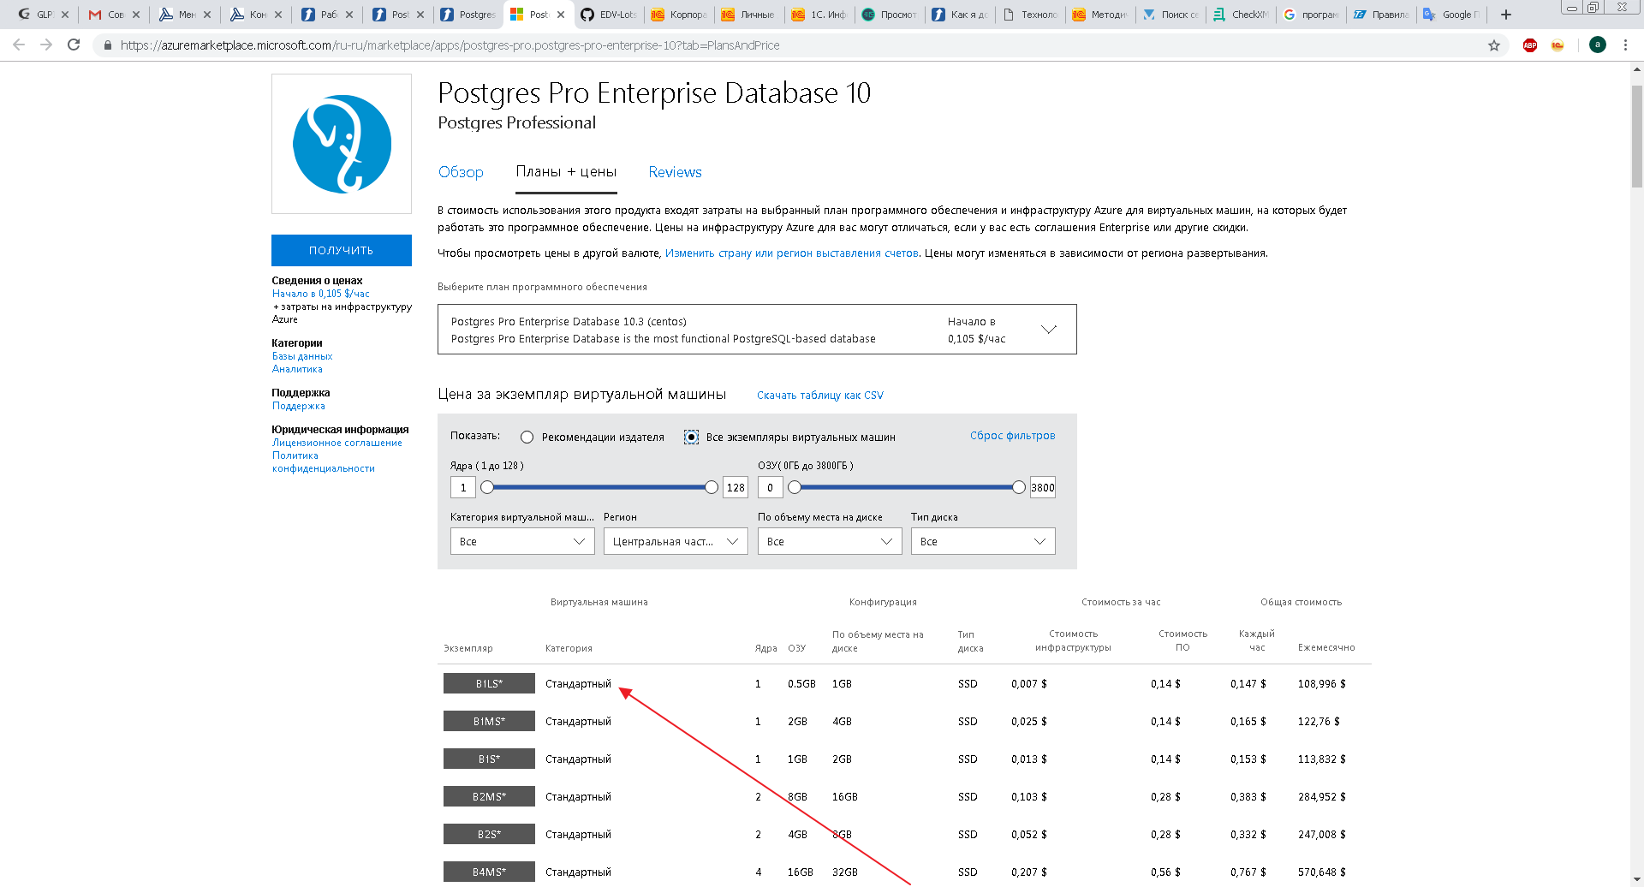Open the 'Поддержка' support link
The image size is (1644, 887).
(298, 406)
